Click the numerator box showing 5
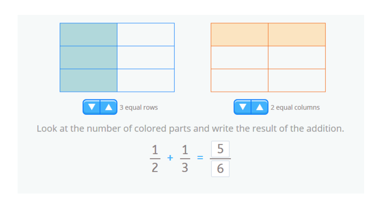382x215 pixels. 220,149
